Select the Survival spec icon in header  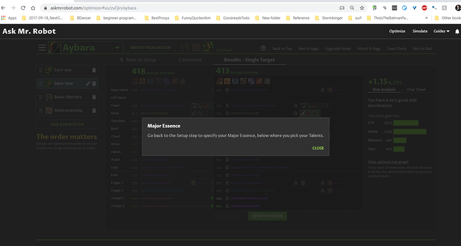click(208, 47)
